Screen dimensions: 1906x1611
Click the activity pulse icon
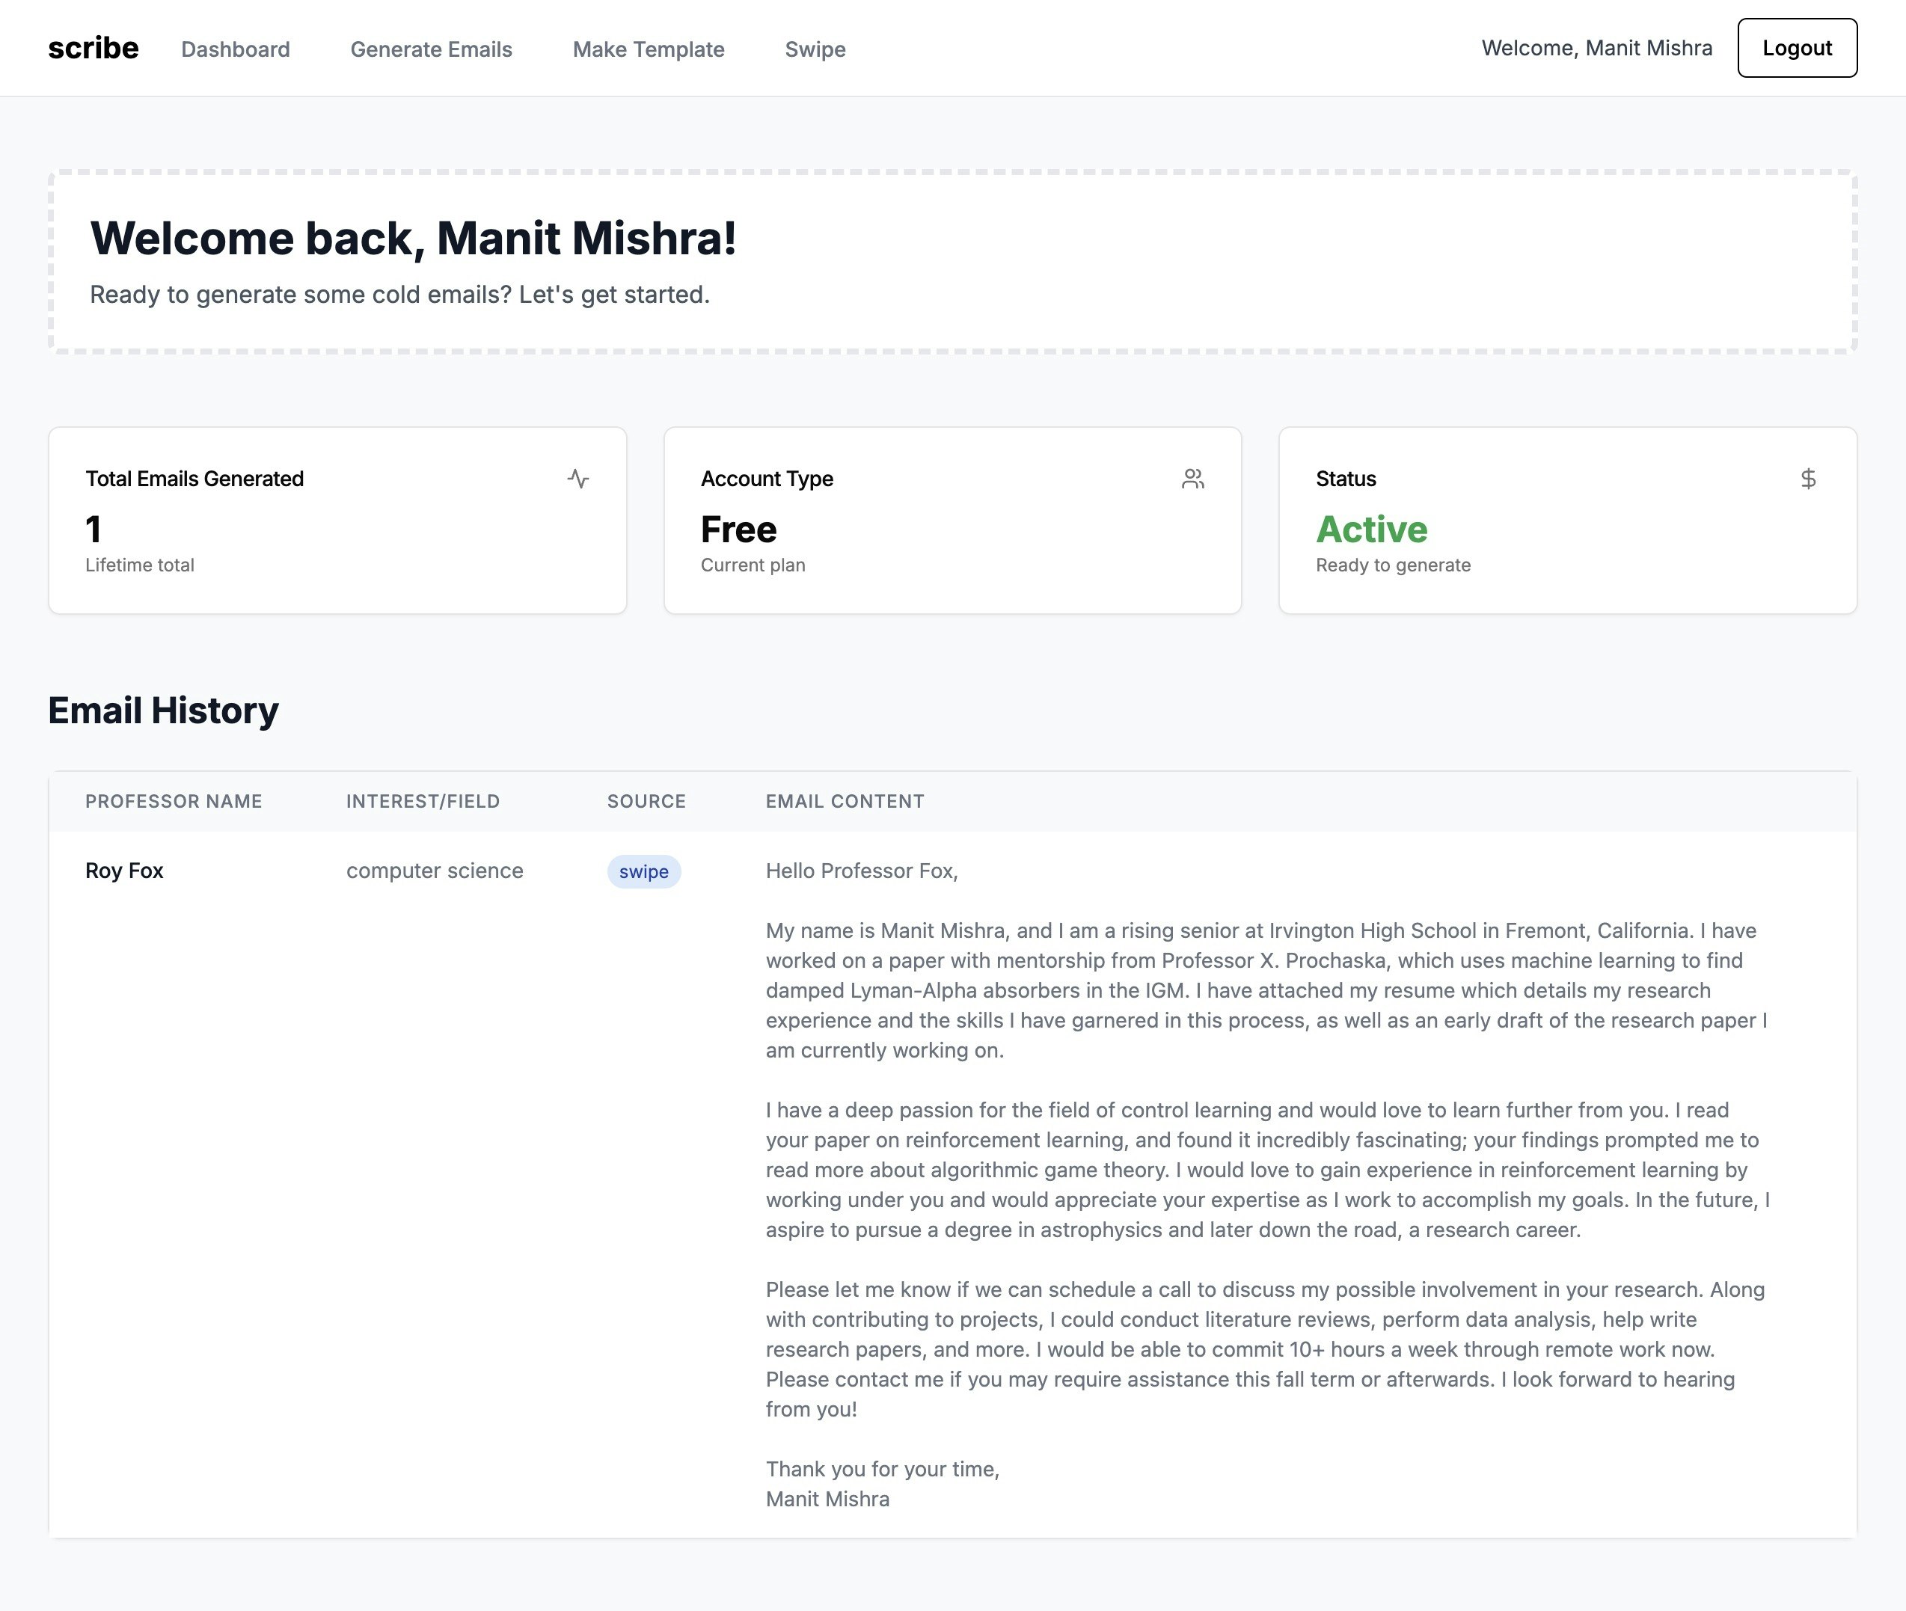[x=577, y=479]
